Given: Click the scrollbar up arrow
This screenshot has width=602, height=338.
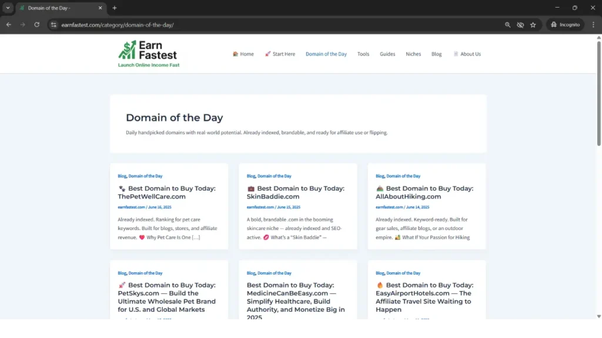Looking at the screenshot, I should pyautogui.click(x=598, y=38).
